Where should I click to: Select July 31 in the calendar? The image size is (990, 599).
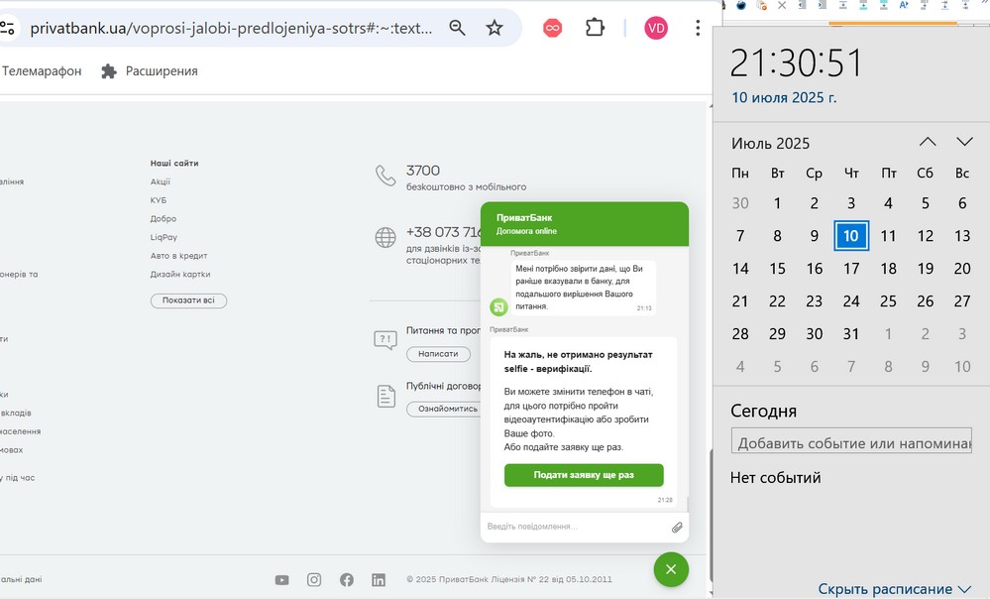[851, 333]
